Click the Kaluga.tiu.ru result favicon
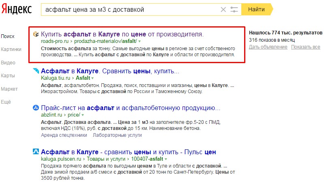This screenshot has width=324, height=187. coord(36,71)
